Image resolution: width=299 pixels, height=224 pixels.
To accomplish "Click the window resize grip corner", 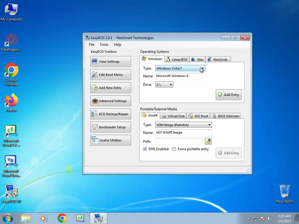I will [x=248, y=170].
